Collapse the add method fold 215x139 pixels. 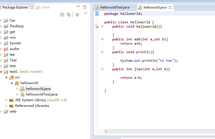(x=102, y=39)
